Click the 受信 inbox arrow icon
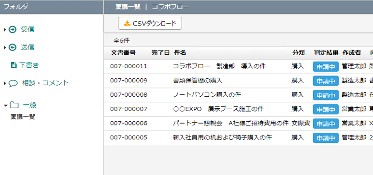Image resolution: width=373 pixels, height=175 pixels. (13, 30)
